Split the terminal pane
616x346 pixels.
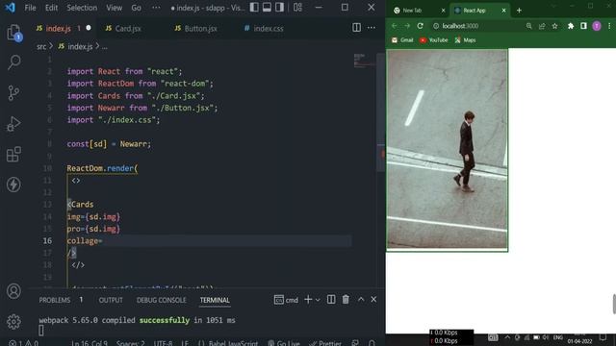(331, 300)
